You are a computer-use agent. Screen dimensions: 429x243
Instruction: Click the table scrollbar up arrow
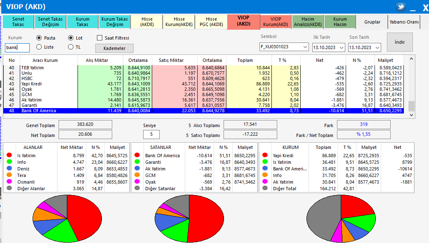point(411,59)
